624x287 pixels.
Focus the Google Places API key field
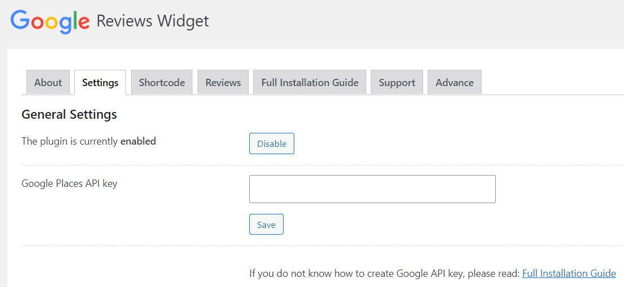click(372, 189)
